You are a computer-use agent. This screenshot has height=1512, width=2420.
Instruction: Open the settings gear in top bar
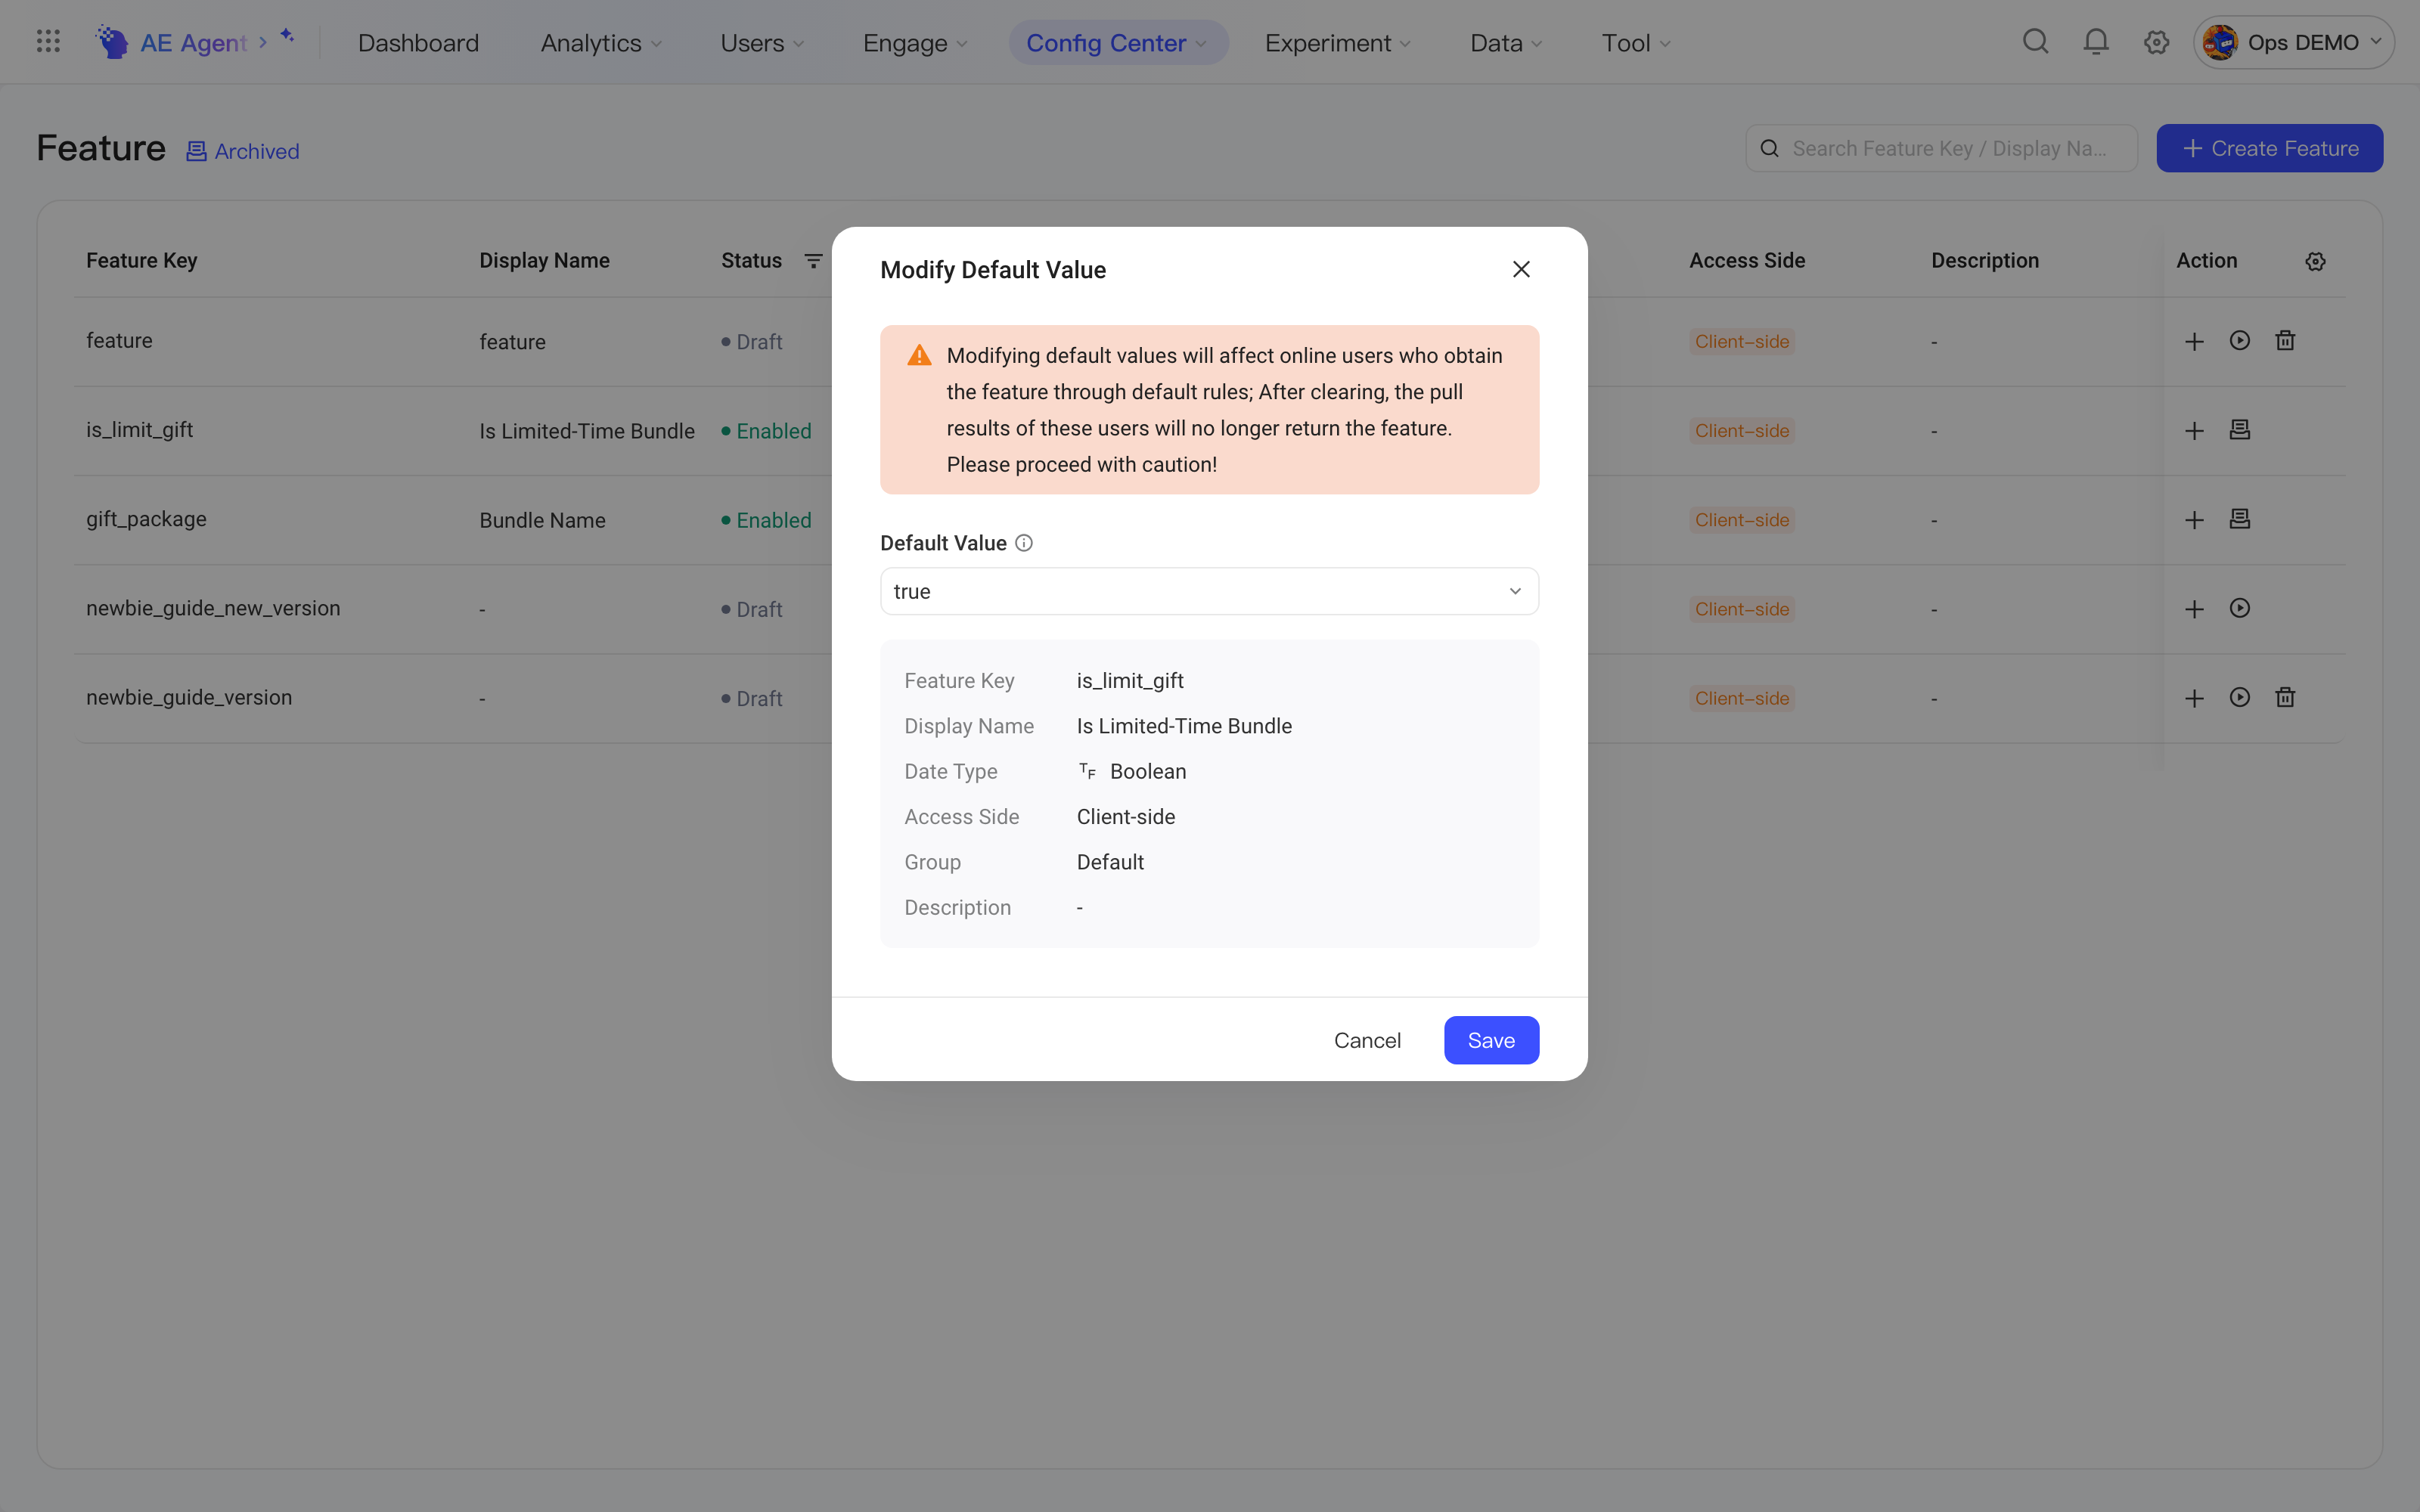[x=2156, y=42]
